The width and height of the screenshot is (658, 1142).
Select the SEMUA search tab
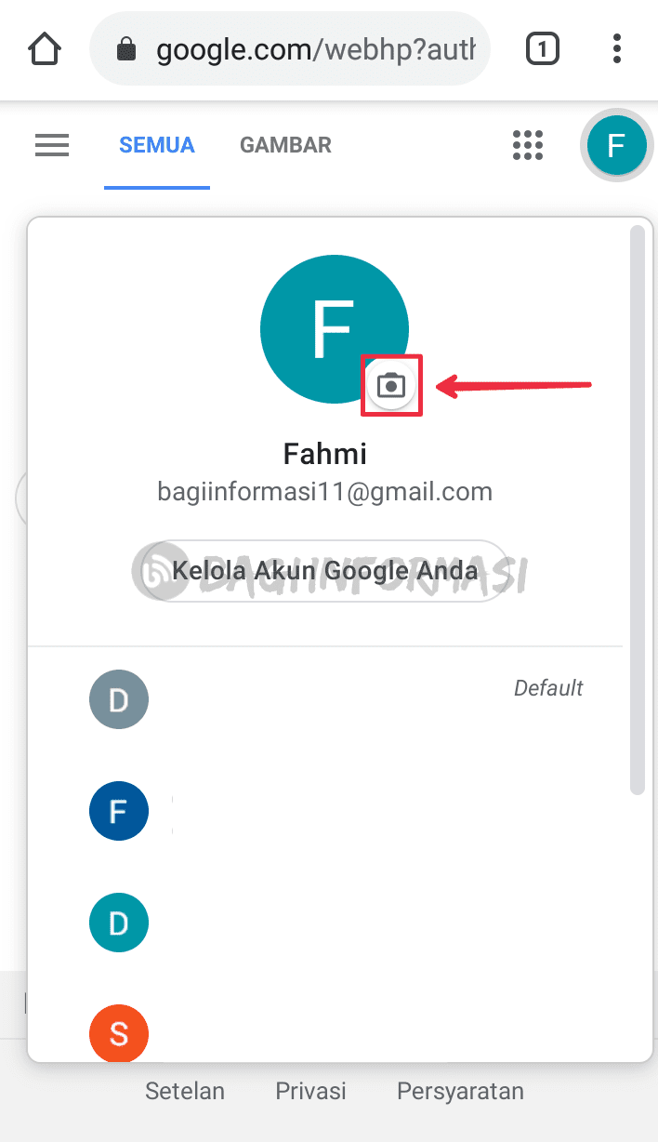tap(156, 145)
